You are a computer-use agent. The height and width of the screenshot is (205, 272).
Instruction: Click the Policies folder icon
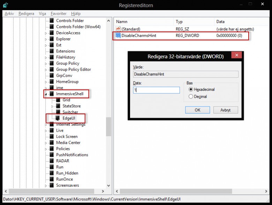tap(52, 149)
